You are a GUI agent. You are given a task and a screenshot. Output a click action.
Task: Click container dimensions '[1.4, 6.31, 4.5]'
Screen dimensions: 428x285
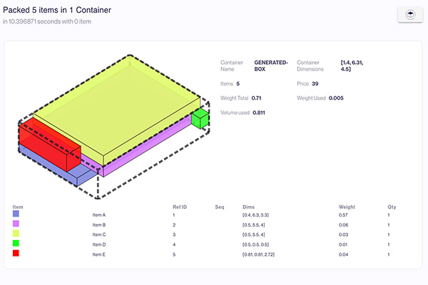(352, 66)
